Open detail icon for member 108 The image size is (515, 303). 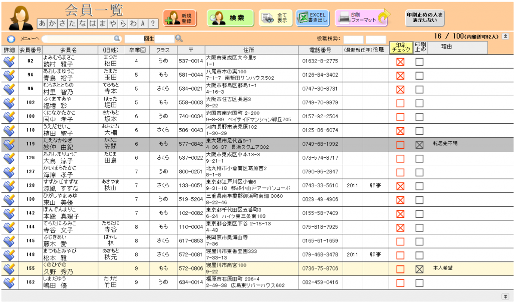9,117
